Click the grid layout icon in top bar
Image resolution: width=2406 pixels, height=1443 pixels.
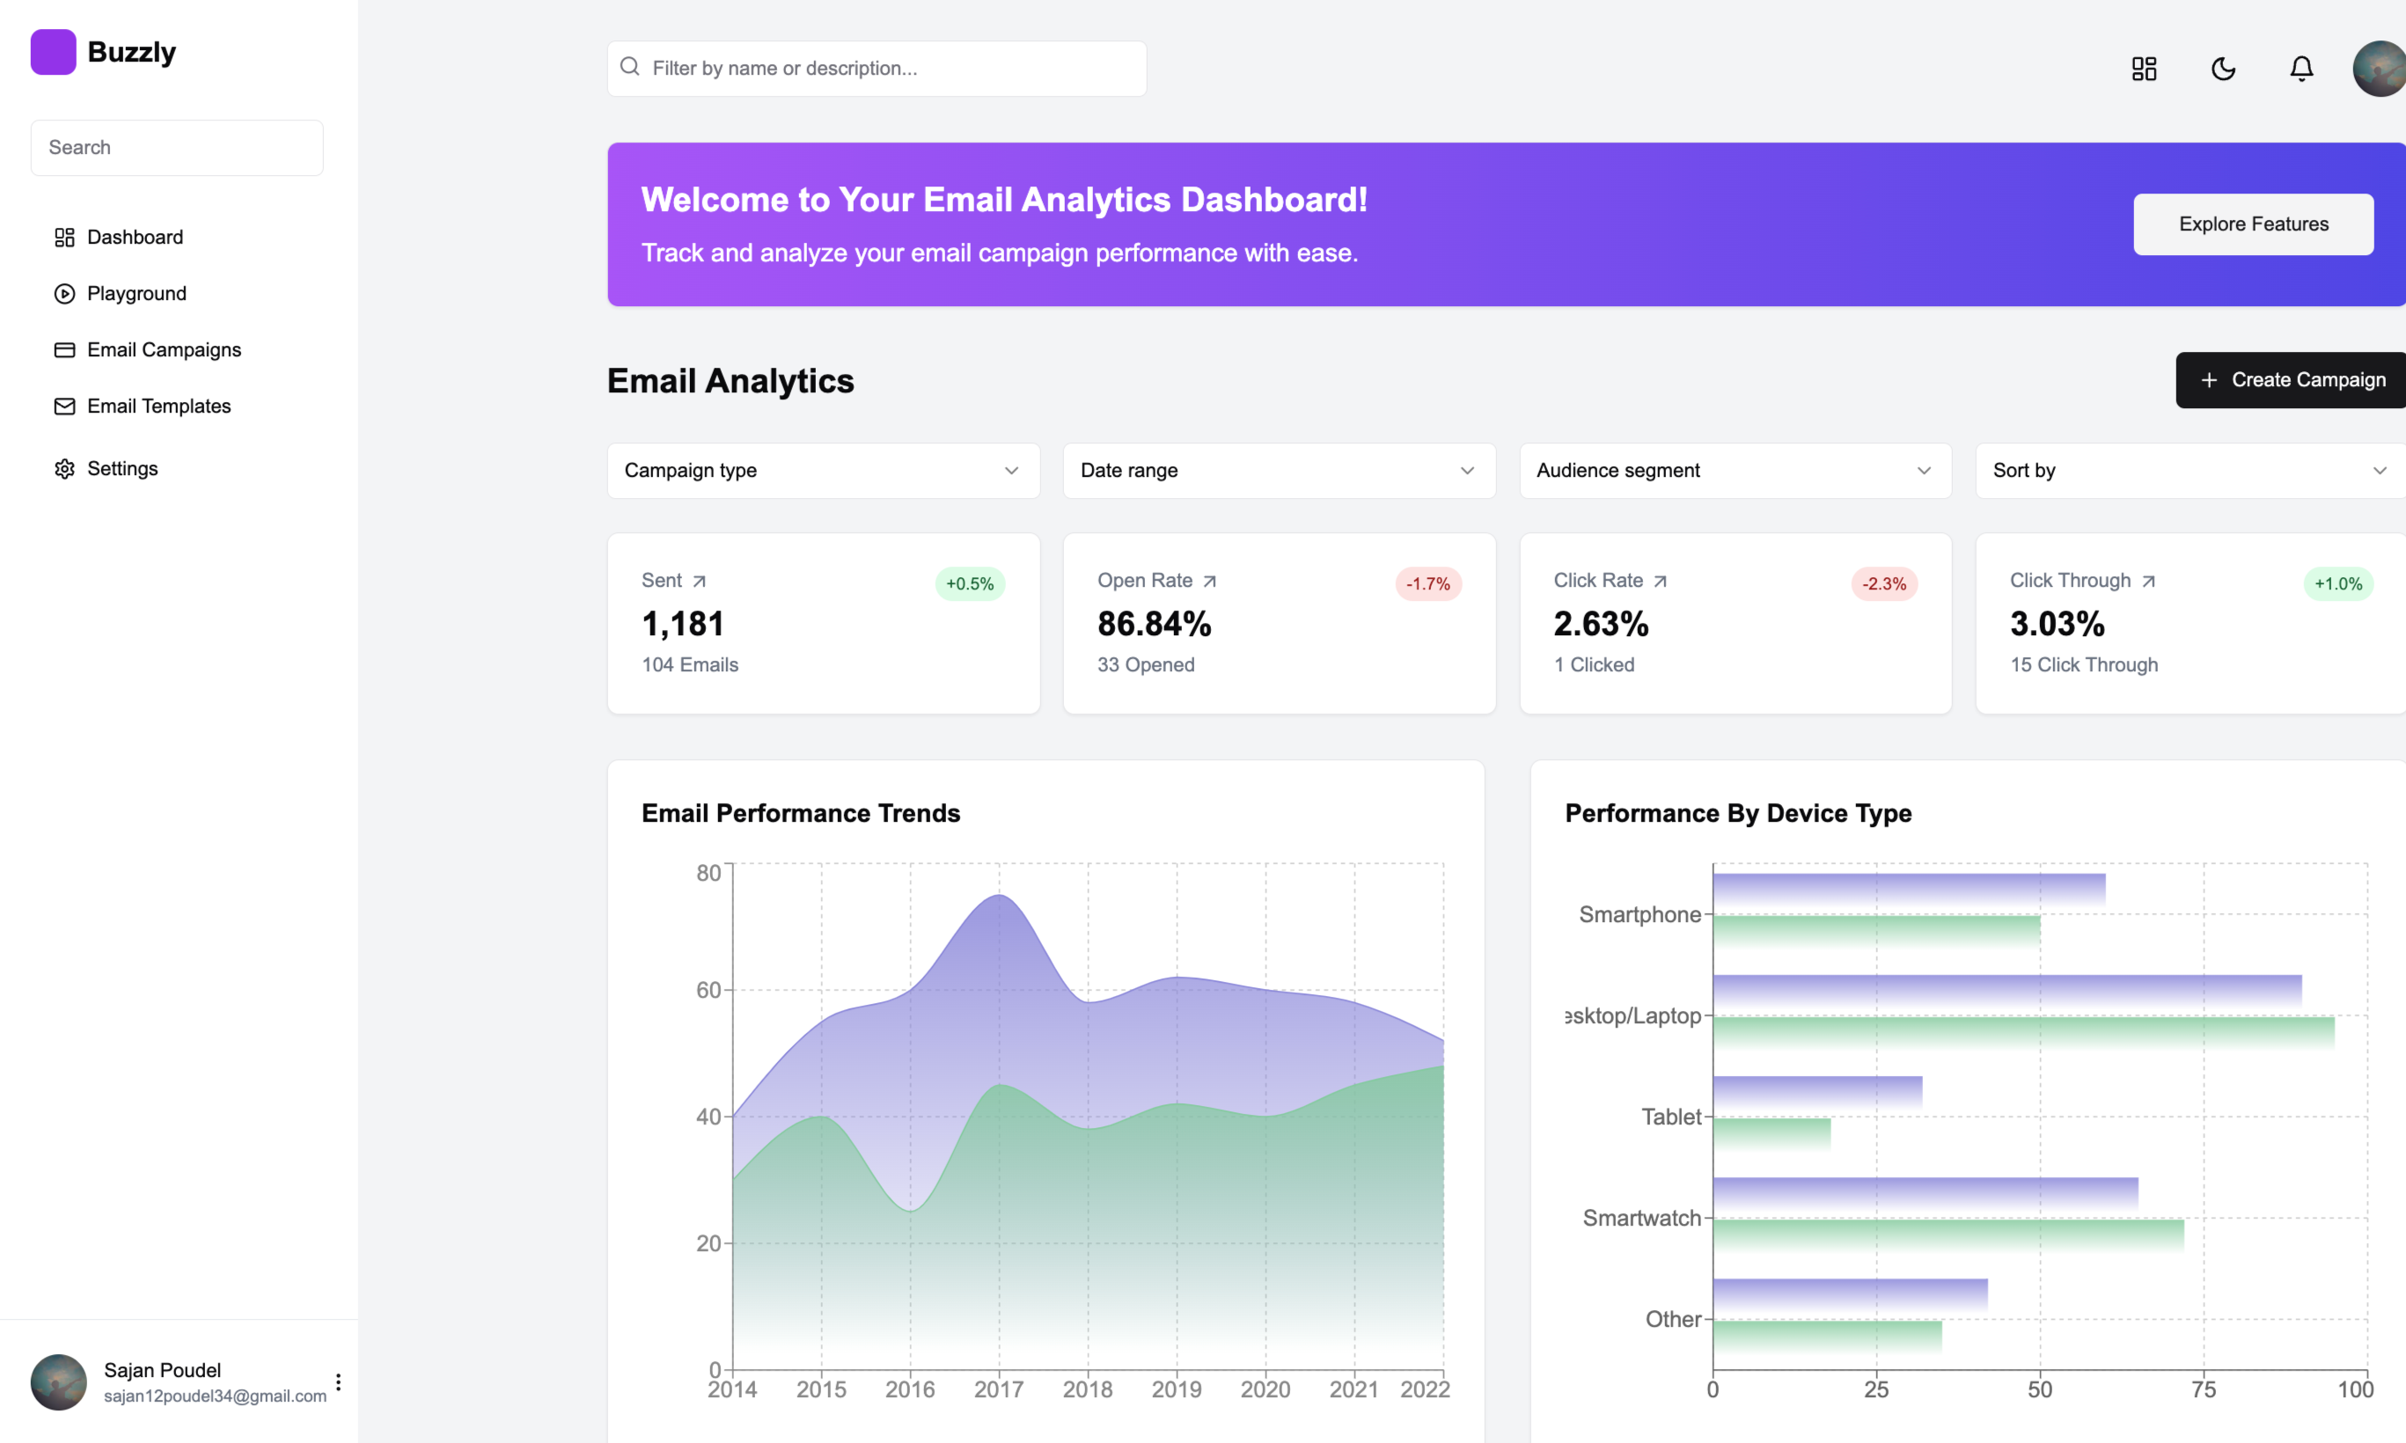click(x=2144, y=68)
